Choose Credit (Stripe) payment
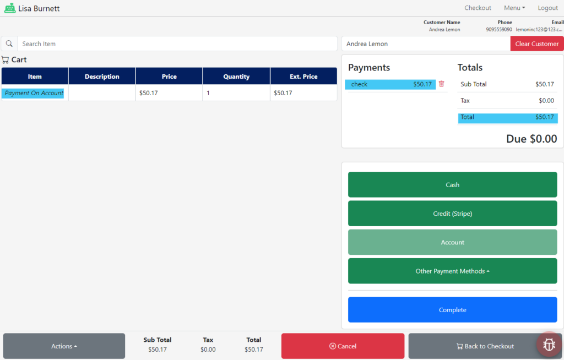Viewport: 564px width, 360px height. point(452,214)
